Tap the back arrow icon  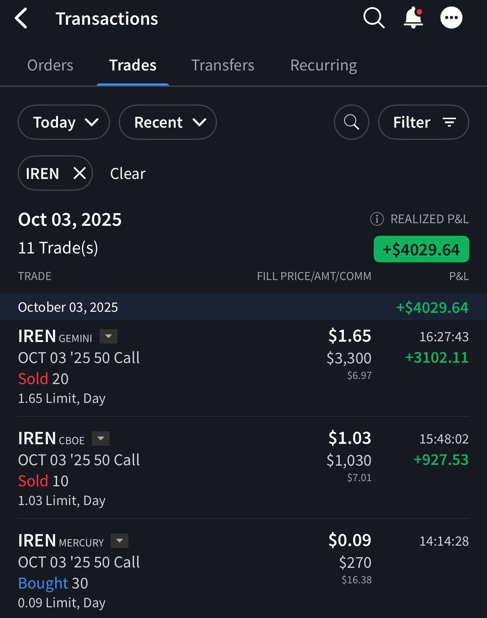coord(21,18)
